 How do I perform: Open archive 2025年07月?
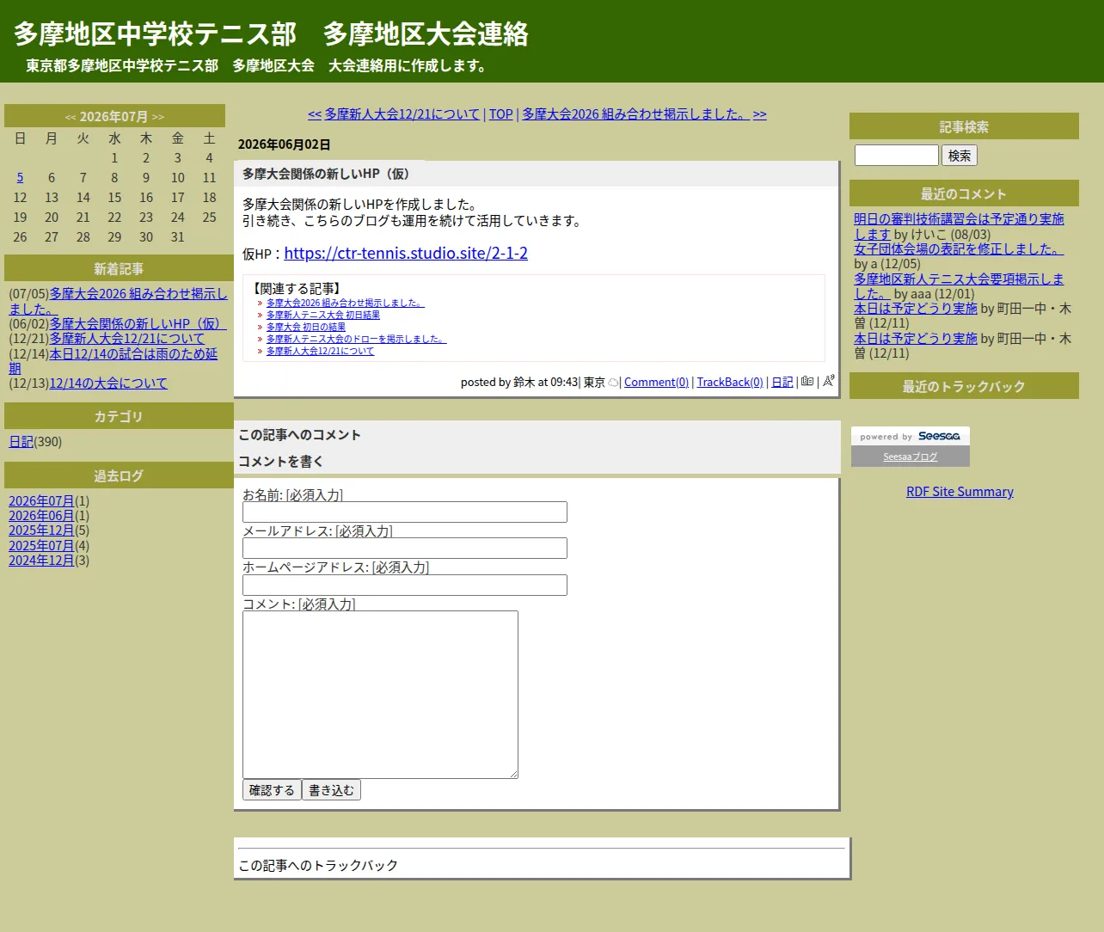point(41,546)
